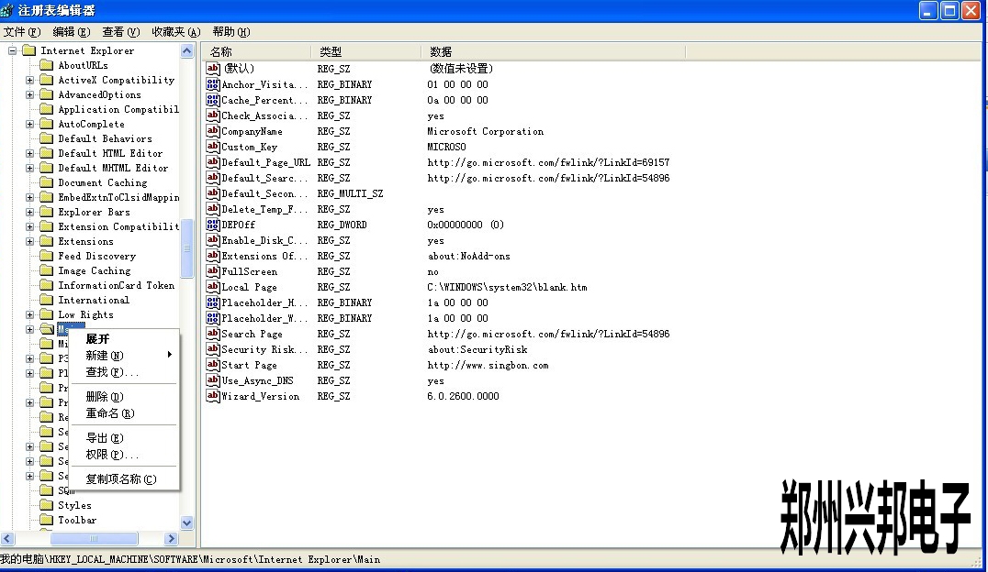The image size is (988, 572).
Task: Collapse the Internet Explorer tree node
Action: click(x=13, y=51)
